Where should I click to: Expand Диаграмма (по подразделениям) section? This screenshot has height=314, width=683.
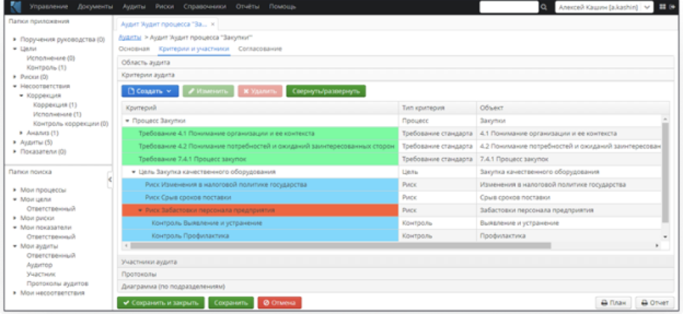(x=395, y=286)
